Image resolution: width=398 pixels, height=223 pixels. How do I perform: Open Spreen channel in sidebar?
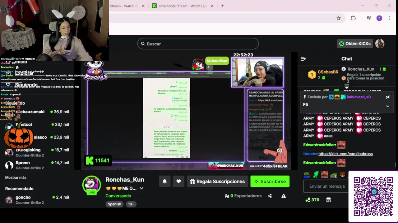point(37,165)
